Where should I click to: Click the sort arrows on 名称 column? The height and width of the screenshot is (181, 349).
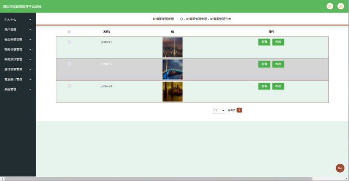click(x=109, y=32)
